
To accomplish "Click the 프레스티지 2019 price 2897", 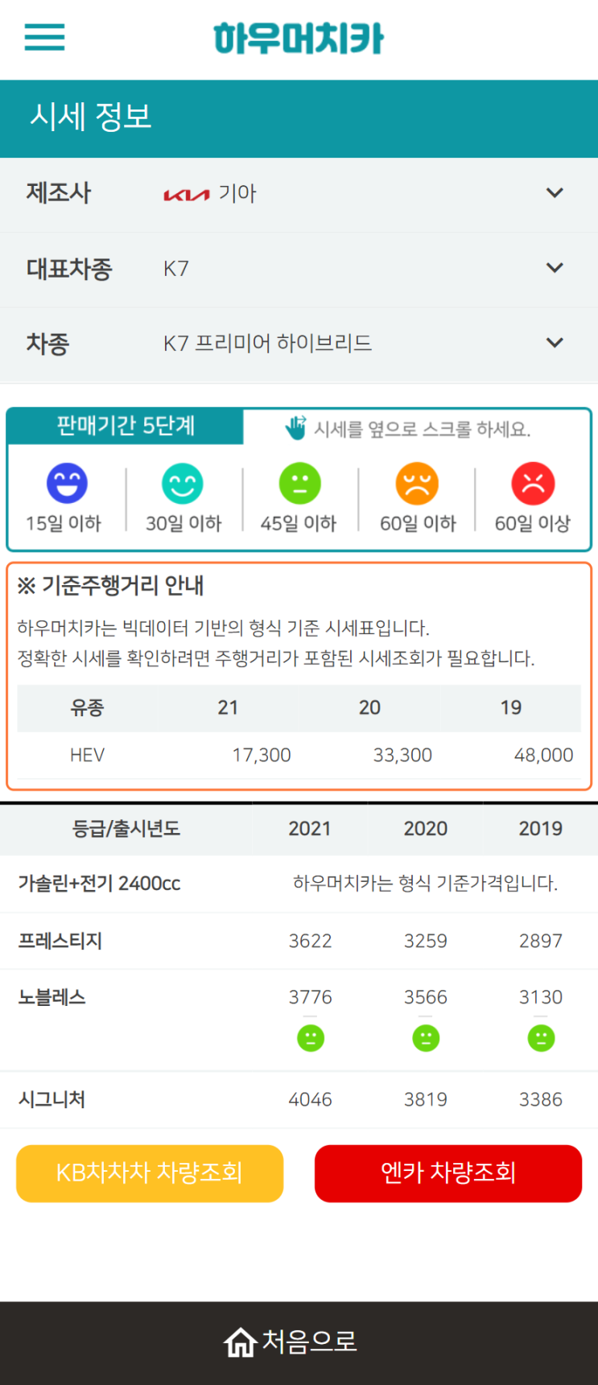I will click(541, 941).
